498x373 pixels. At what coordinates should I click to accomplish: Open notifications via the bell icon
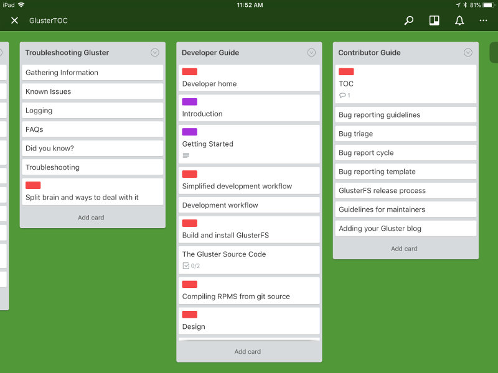459,21
